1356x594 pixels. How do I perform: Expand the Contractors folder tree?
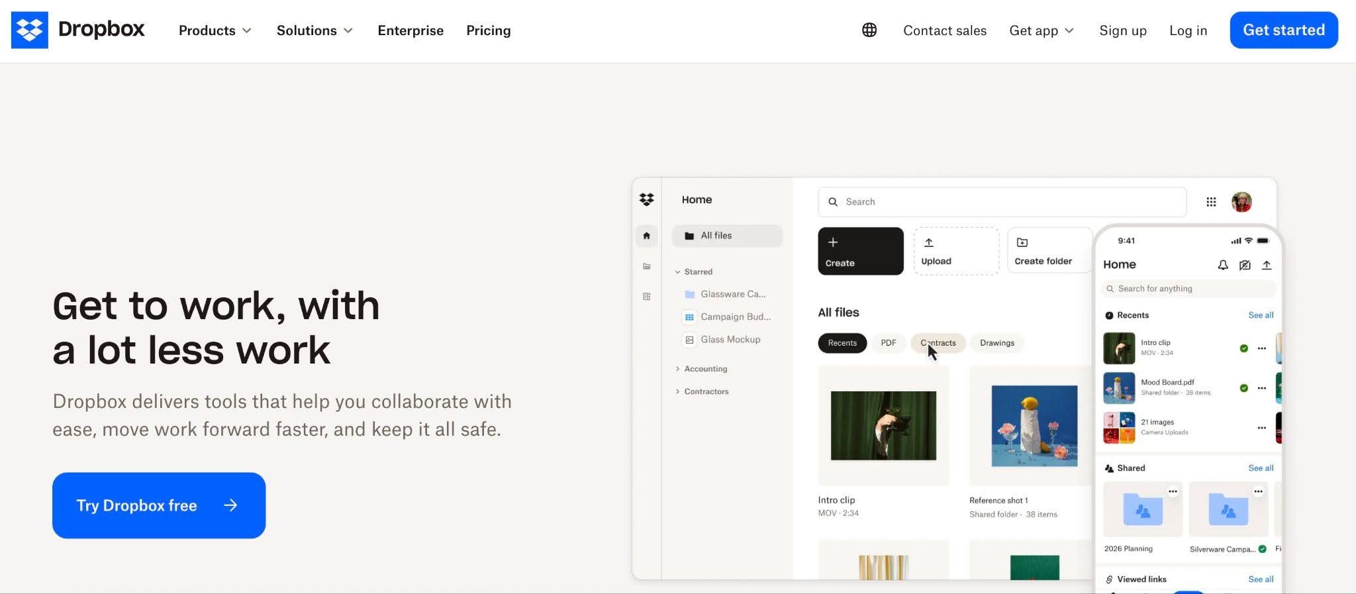(677, 391)
